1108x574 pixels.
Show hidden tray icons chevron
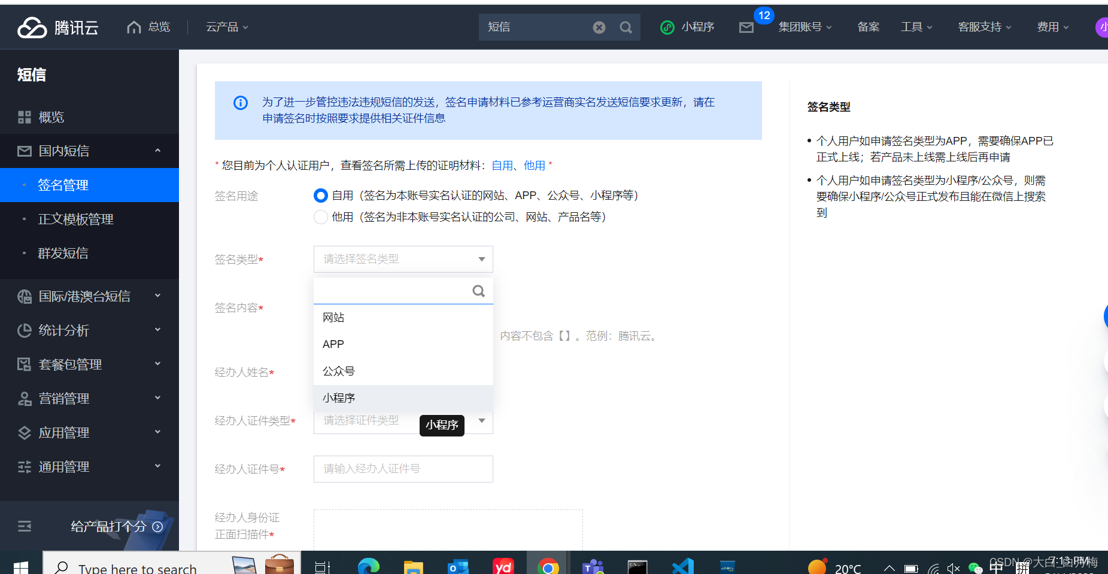coord(890,569)
